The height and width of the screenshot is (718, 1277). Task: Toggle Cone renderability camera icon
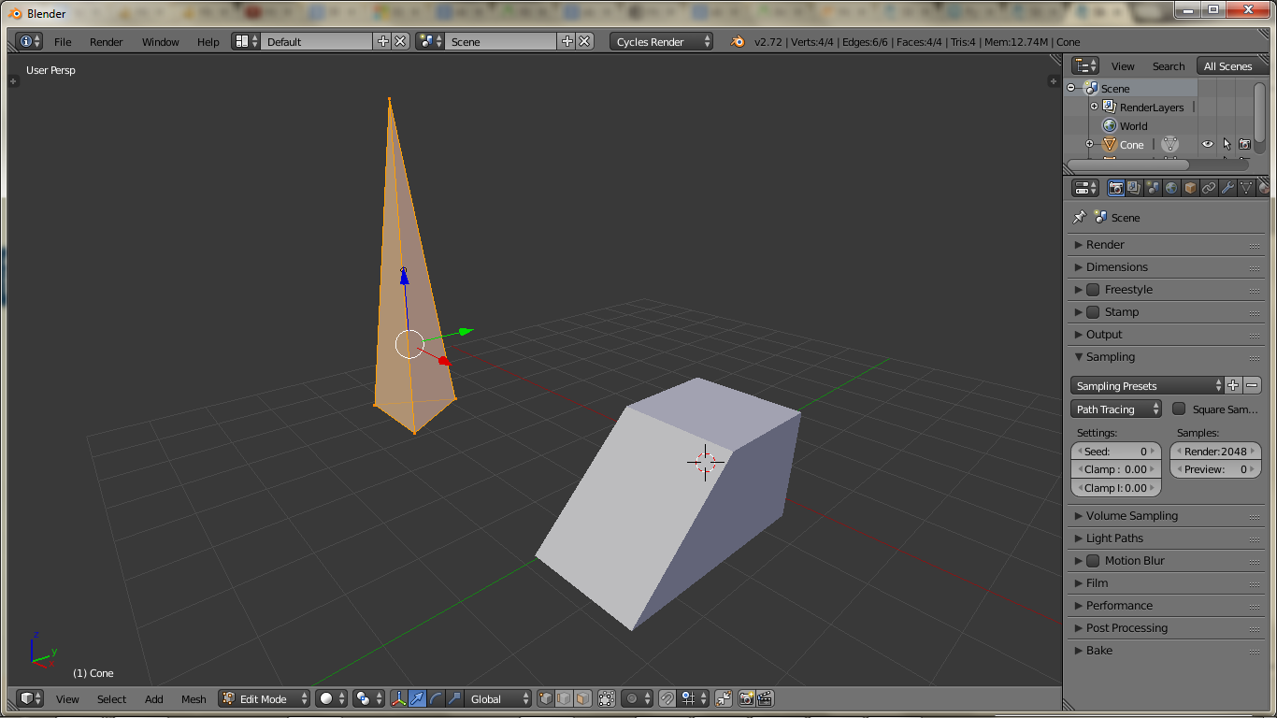tap(1244, 144)
